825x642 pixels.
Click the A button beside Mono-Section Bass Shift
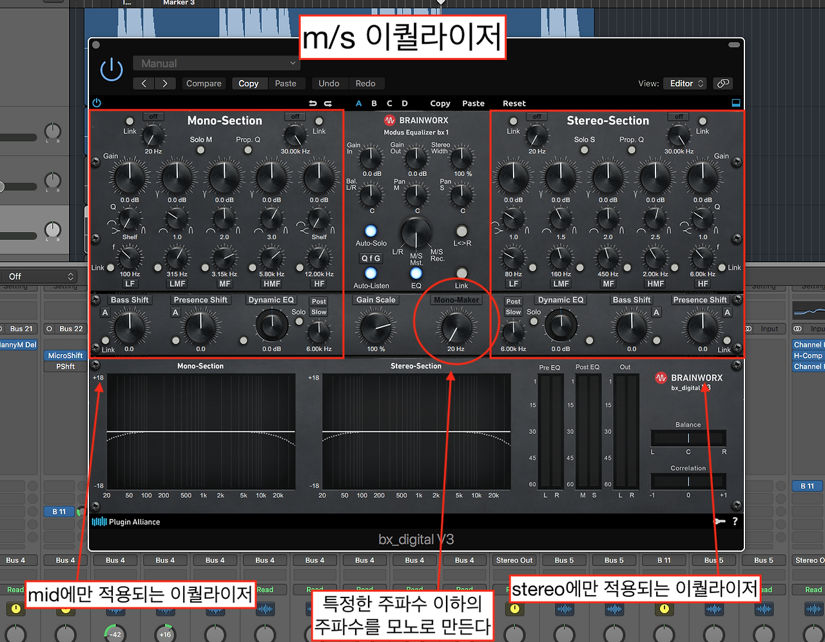point(105,313)
